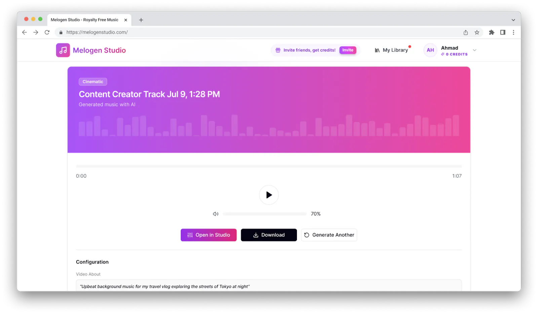538x314 pixels.
Task: Download the track
Action: point(269,235)
